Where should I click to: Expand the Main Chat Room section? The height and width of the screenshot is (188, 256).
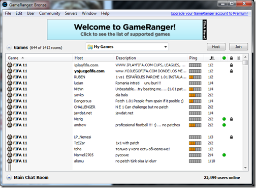(x=9, y=178)
